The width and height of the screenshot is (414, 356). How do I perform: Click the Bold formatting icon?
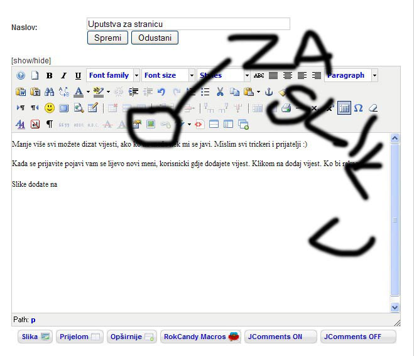(x=49, y=75)
